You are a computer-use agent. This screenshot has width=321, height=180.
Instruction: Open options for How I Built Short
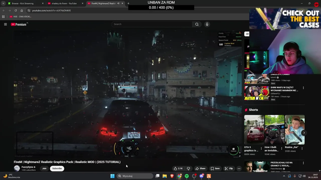pos(282,148)
